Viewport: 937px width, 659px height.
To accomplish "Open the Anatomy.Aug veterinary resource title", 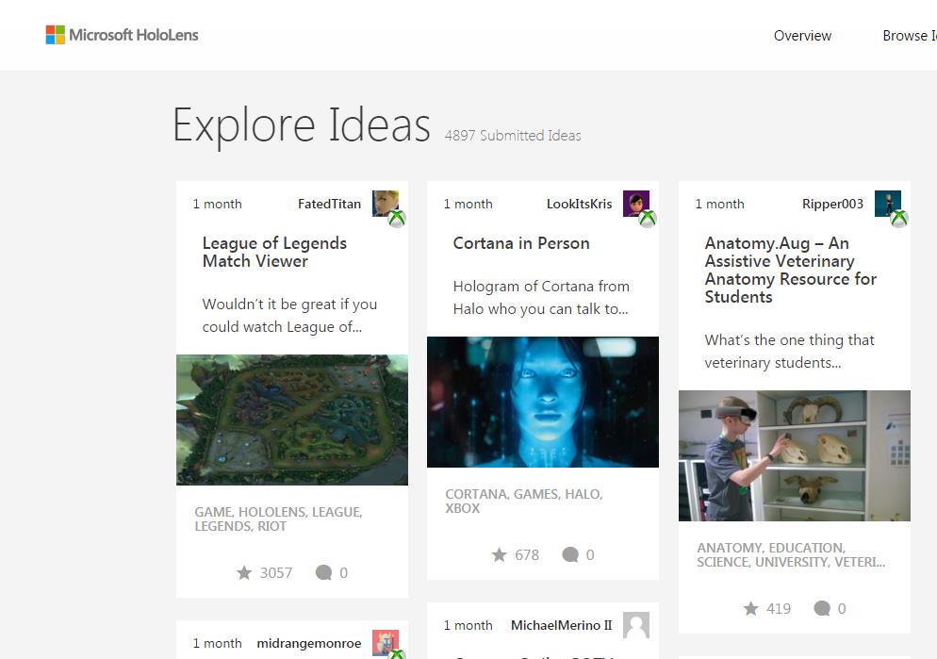I will pyautogui.click(x=790, y=270).
